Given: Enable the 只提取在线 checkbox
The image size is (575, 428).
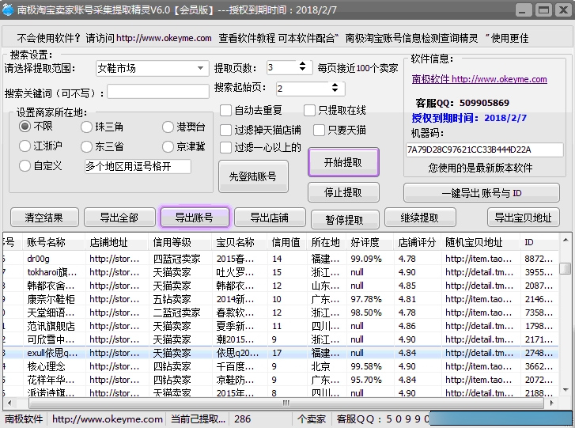Looking at the screenshot, I should pyautogui.click(x=308, y=111).
